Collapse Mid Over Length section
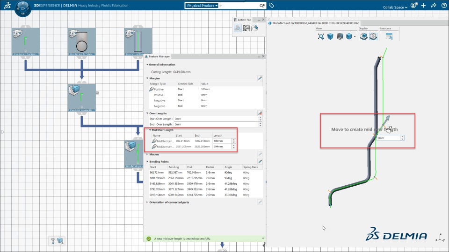Image resolution: width=449 pixels, height=252 pixels. pyautogui.click(x=150, y=130)
